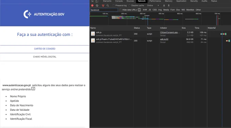The width and height of the screenshot is (231, 128).
Task: Select the inspect element cursor icon
Action: point(92,1)
